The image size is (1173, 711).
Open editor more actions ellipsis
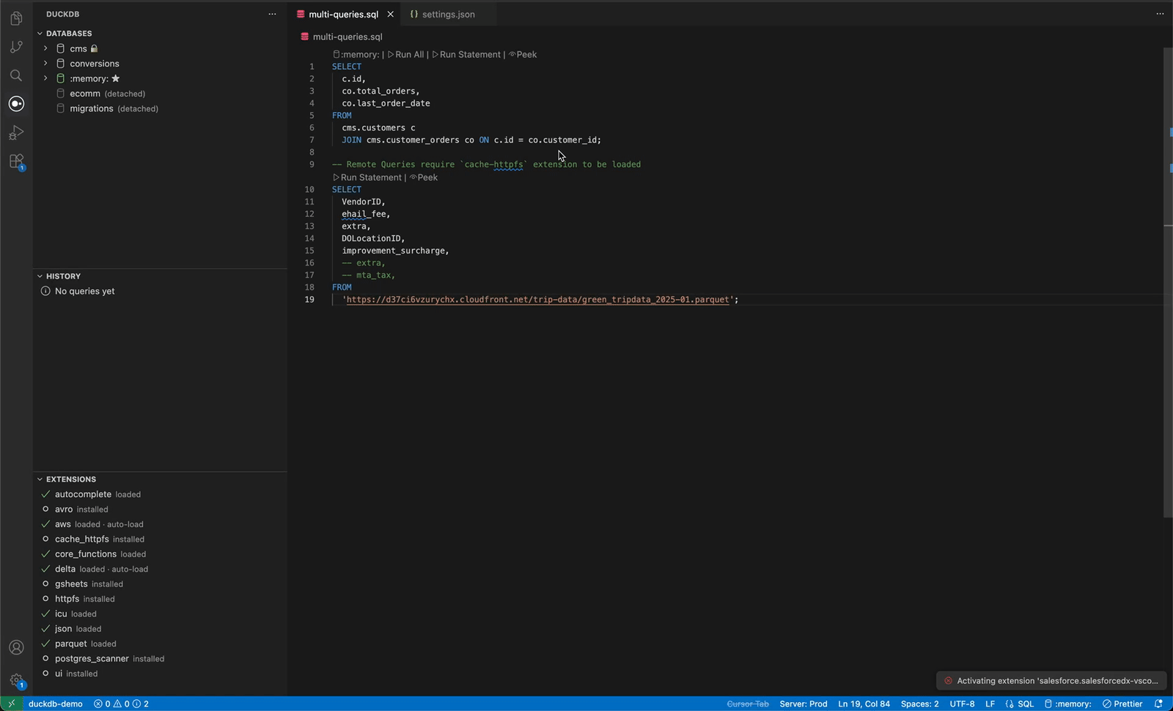[1160, 14]
